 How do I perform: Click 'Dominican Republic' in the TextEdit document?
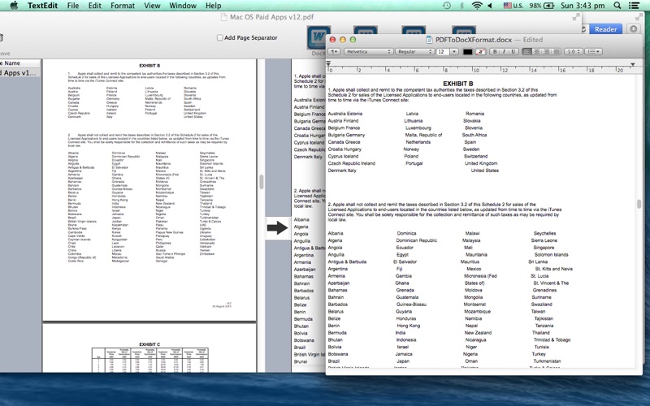(416, 240)
